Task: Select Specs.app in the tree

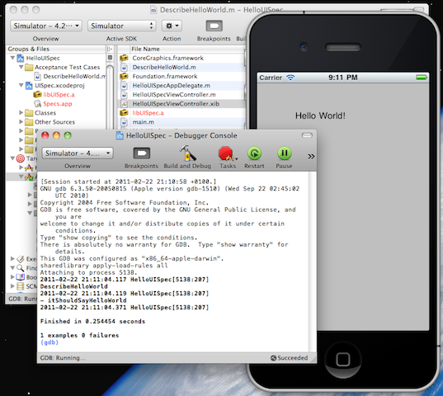Action: tap(58, 104)
